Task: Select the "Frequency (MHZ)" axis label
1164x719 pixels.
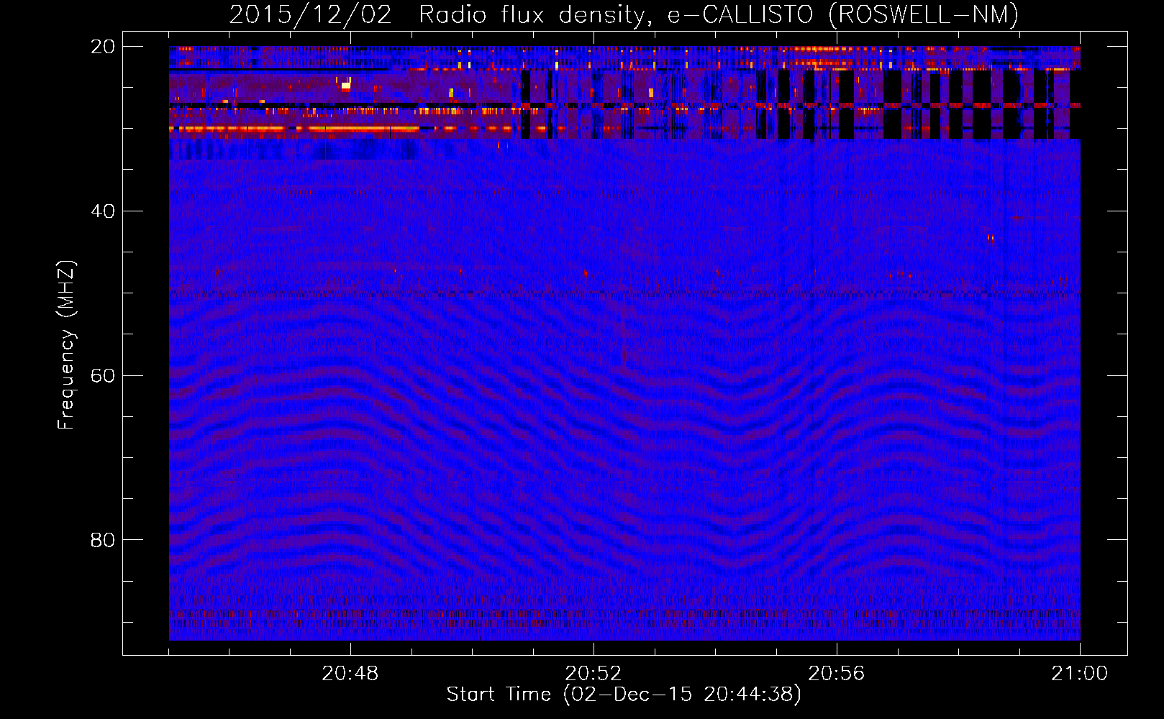Action: [x=66, y=345]
